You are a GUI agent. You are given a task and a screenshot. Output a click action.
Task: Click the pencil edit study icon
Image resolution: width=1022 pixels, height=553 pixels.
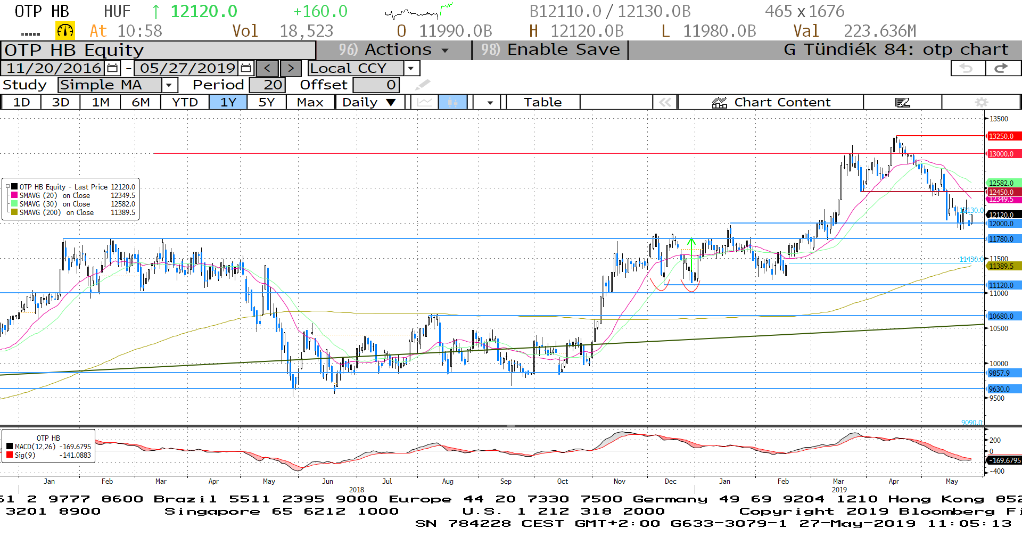423,85
